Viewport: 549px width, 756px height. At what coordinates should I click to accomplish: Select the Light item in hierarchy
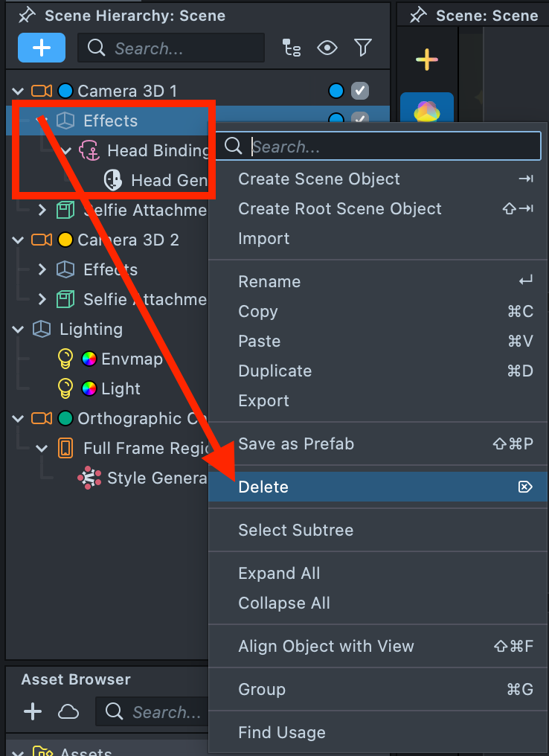coord(121,389)
